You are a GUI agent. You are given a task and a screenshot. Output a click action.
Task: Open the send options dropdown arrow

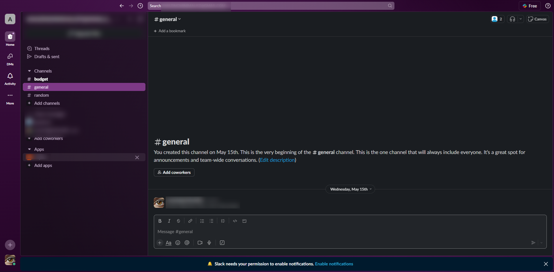click(542, 243)
